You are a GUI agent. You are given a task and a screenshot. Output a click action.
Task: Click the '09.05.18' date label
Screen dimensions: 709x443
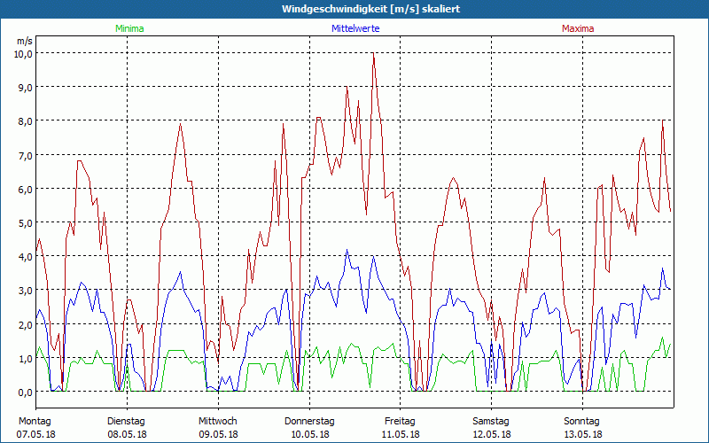(218, 434)
